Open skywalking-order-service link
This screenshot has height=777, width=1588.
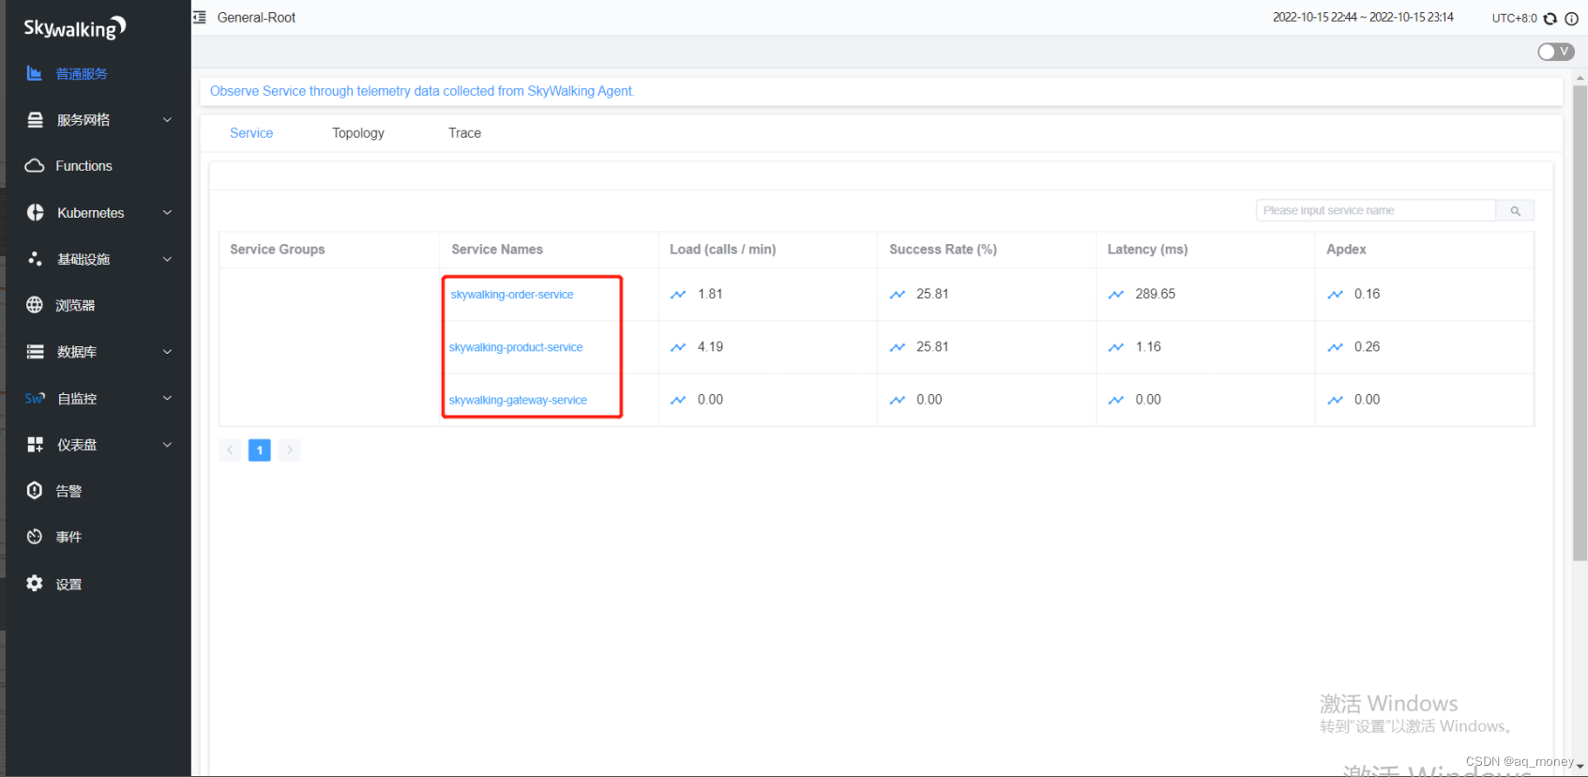click(x=512, y=295)
